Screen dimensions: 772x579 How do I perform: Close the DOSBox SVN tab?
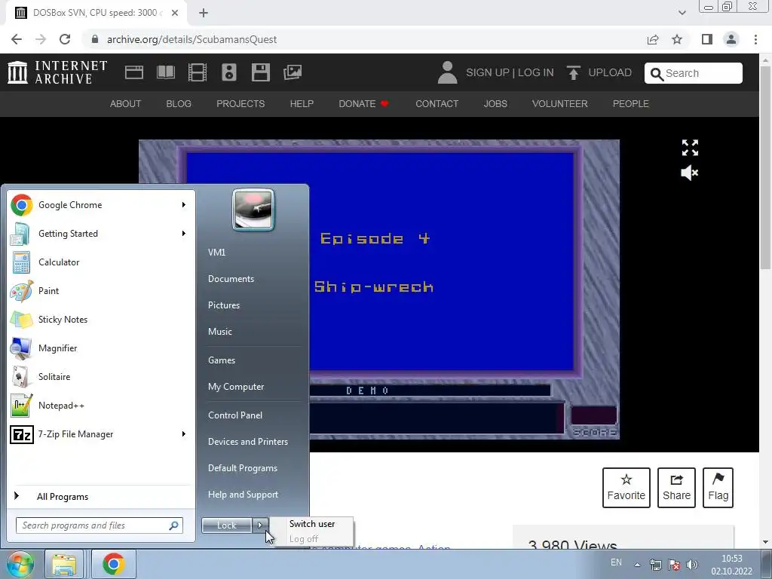[175, 13]
